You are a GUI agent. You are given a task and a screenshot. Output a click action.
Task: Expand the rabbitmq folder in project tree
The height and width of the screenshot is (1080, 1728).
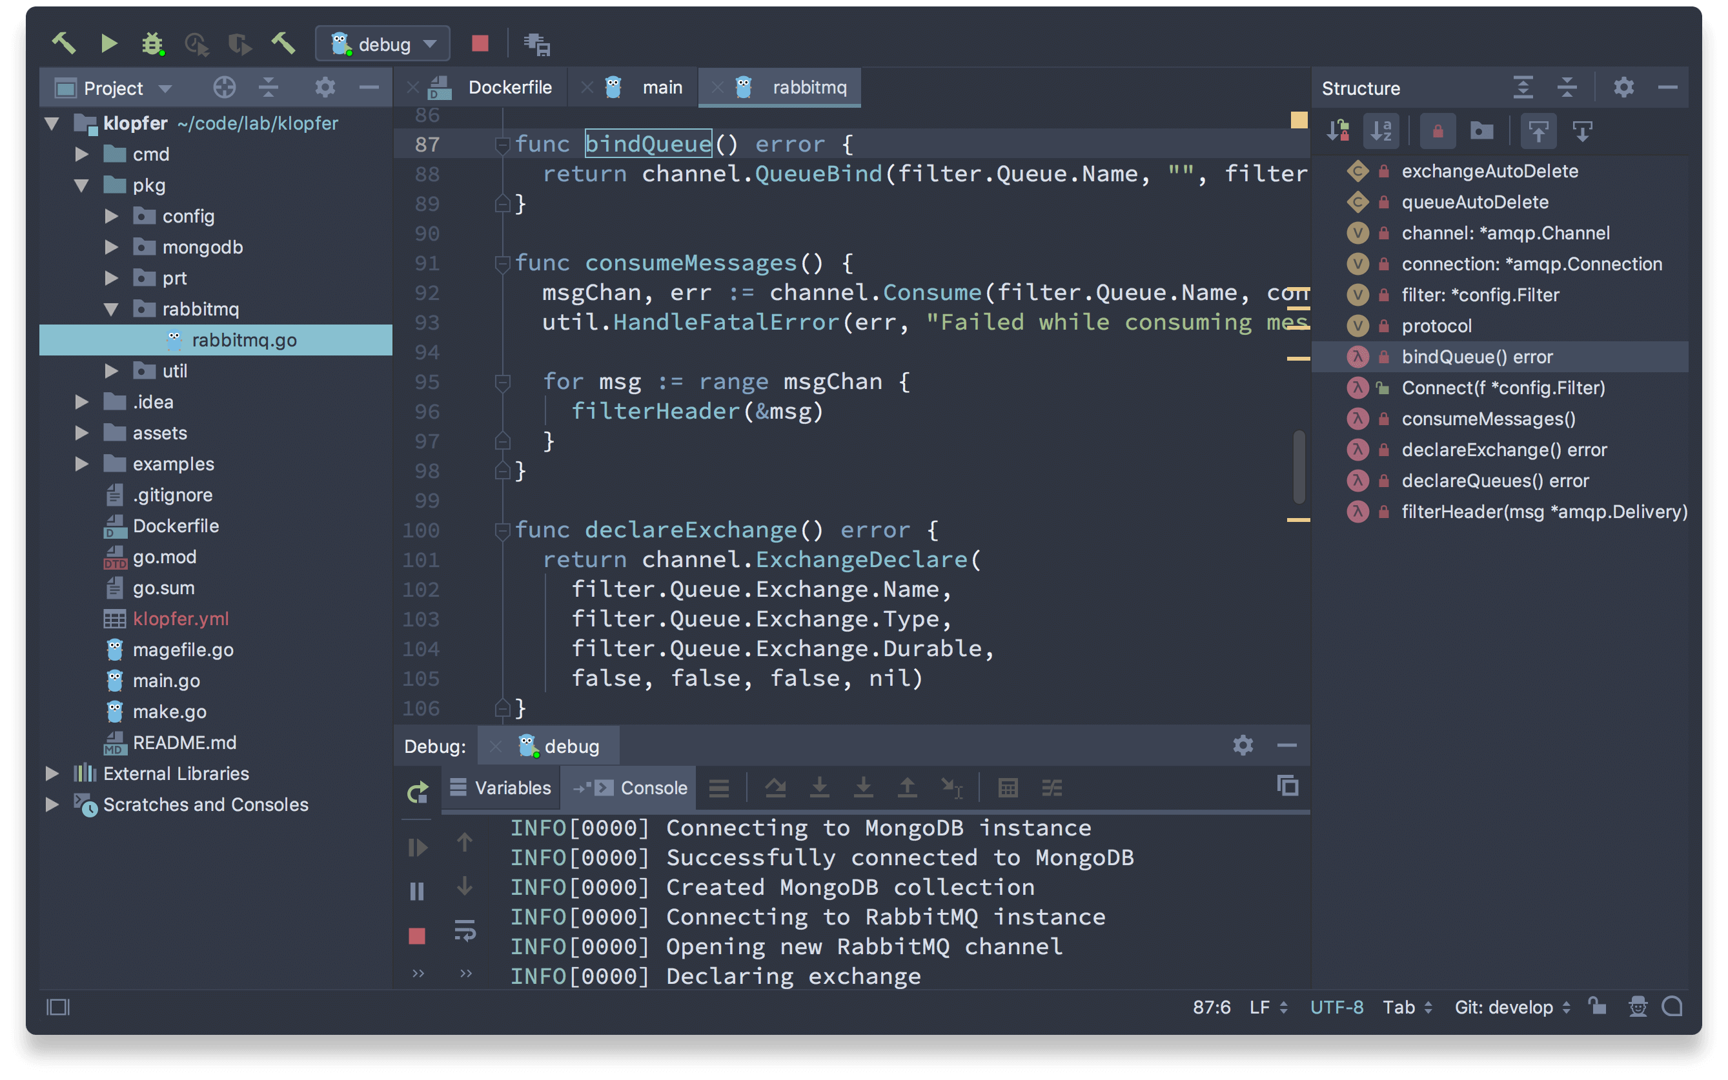(x=111, y=310)
